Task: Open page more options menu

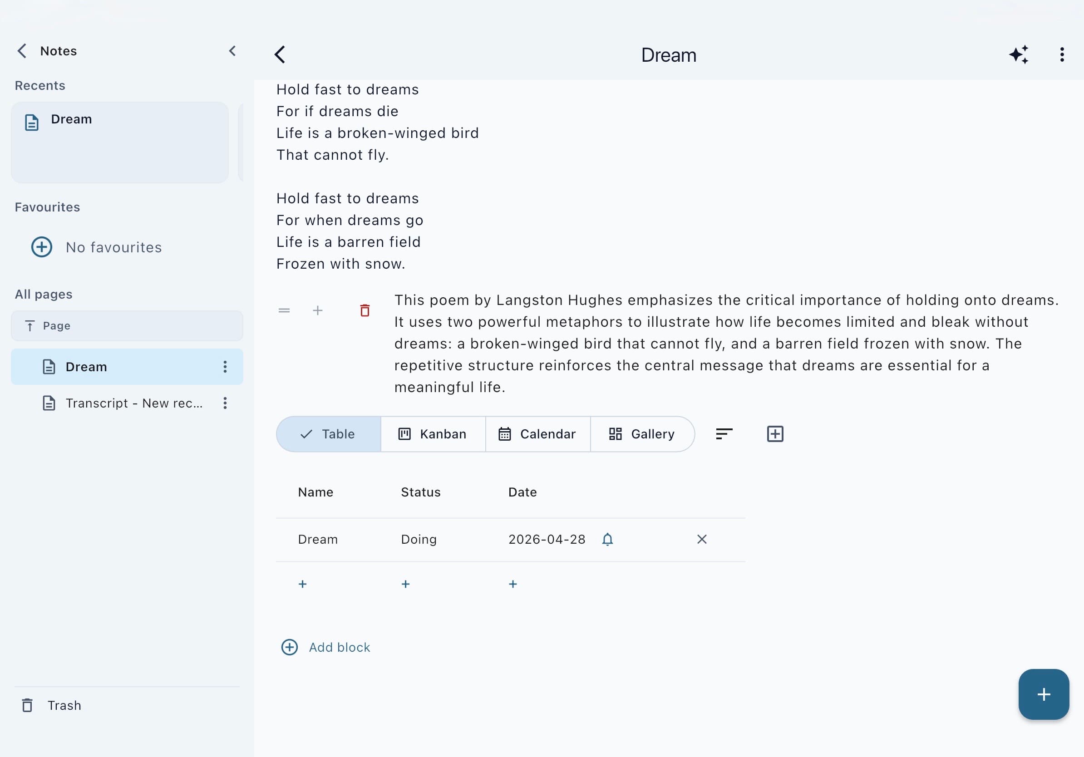Action: click(1062, 55)
